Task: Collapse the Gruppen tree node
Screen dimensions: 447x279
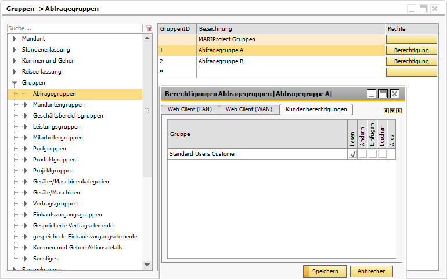Action: point(15,83)
